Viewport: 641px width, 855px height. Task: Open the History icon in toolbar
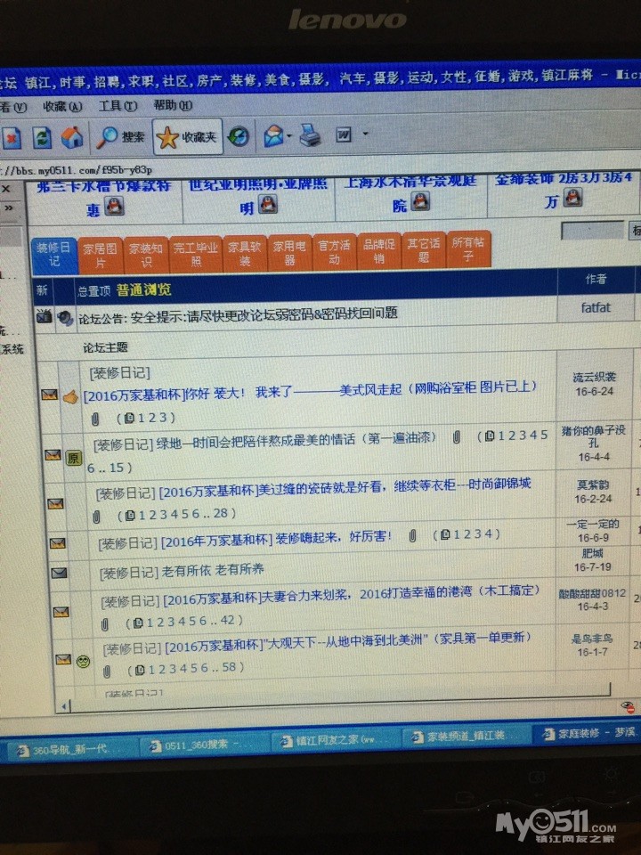[x=238, y=136]
